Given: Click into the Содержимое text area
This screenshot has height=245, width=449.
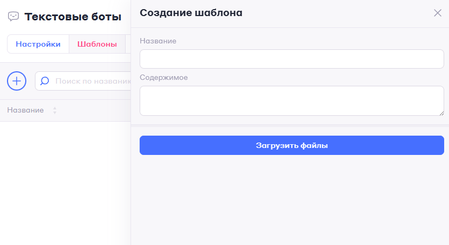Looking at the screenshot, I should (292, 100).
